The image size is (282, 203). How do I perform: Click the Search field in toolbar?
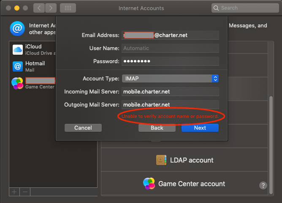[x=245, y=8]
